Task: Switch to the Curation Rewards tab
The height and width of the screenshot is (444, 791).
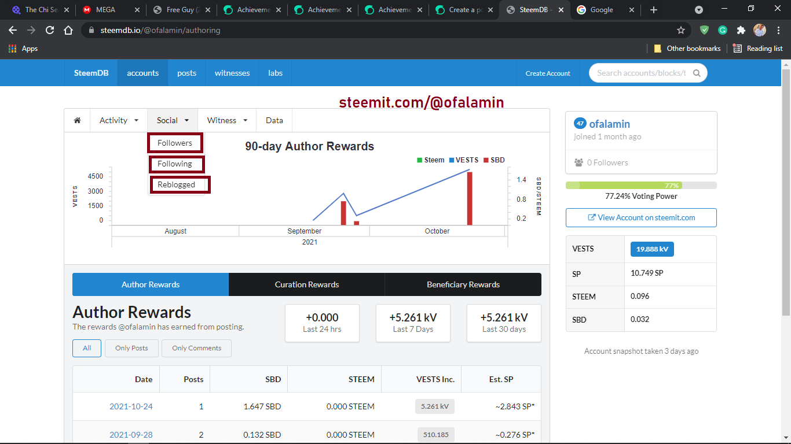Action: tap(307, 284)
